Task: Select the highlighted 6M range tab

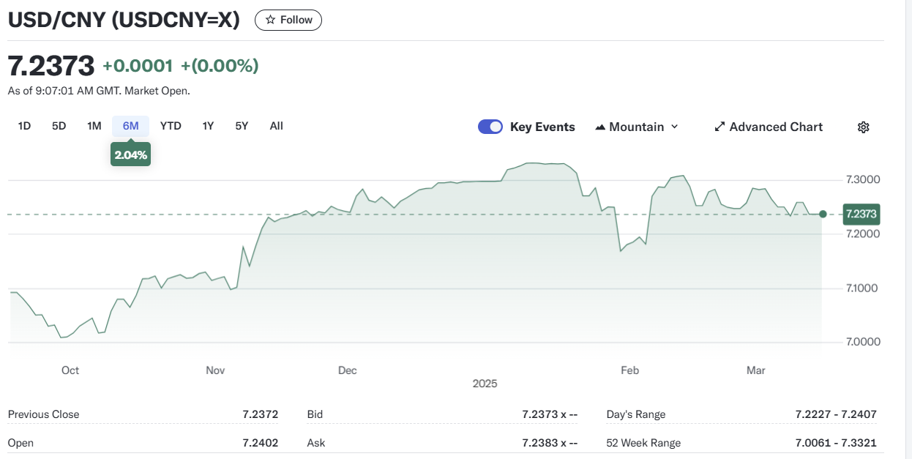Action: point(130,126)
